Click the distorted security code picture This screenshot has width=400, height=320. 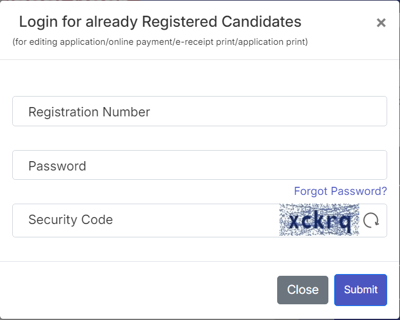tap(319, 220)
